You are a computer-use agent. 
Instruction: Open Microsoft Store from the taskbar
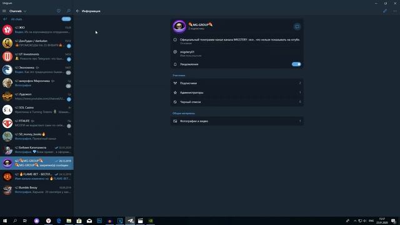click(79, 221)
